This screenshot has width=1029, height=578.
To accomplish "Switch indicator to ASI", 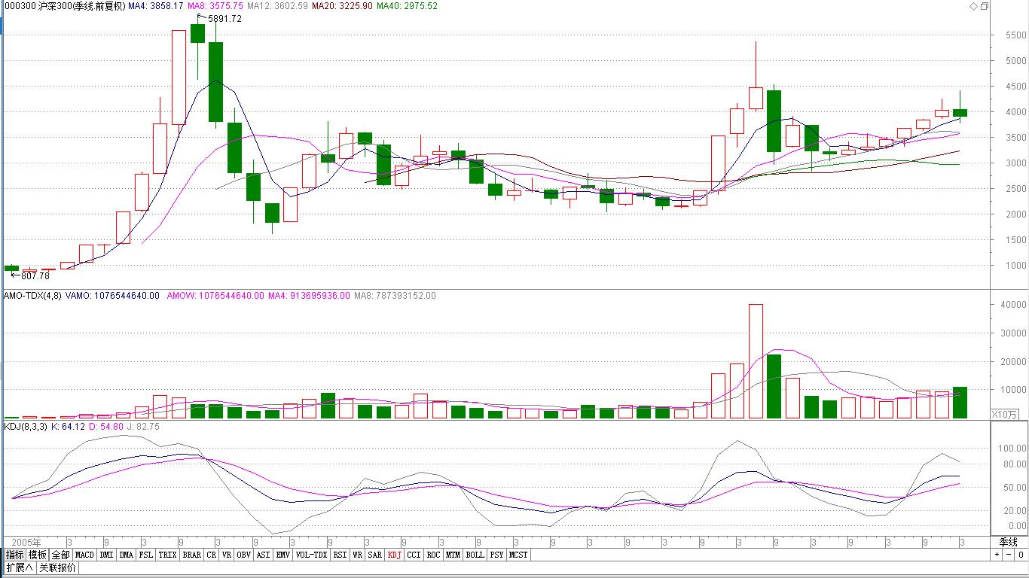I will pyautogui.click(x=264, y=555).
